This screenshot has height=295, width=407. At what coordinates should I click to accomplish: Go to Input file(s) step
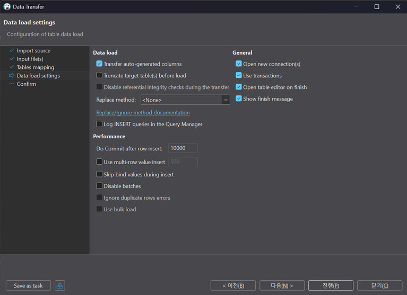(x=30, y=59)
